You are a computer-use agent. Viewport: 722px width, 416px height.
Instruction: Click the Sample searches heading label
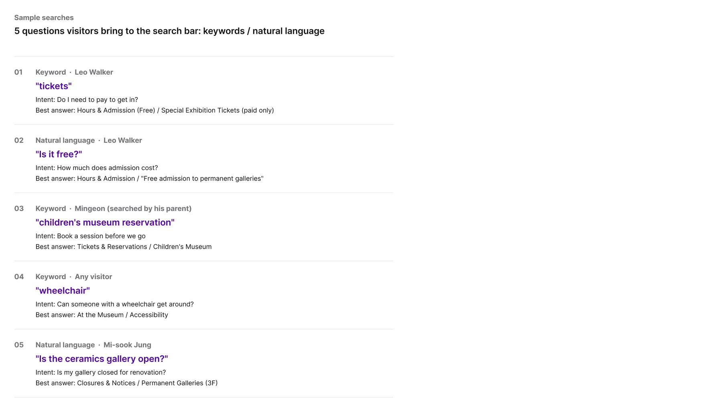click(44, 18)
